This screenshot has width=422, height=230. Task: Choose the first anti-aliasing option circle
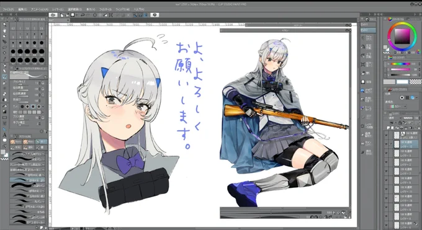tap(22, 107)
